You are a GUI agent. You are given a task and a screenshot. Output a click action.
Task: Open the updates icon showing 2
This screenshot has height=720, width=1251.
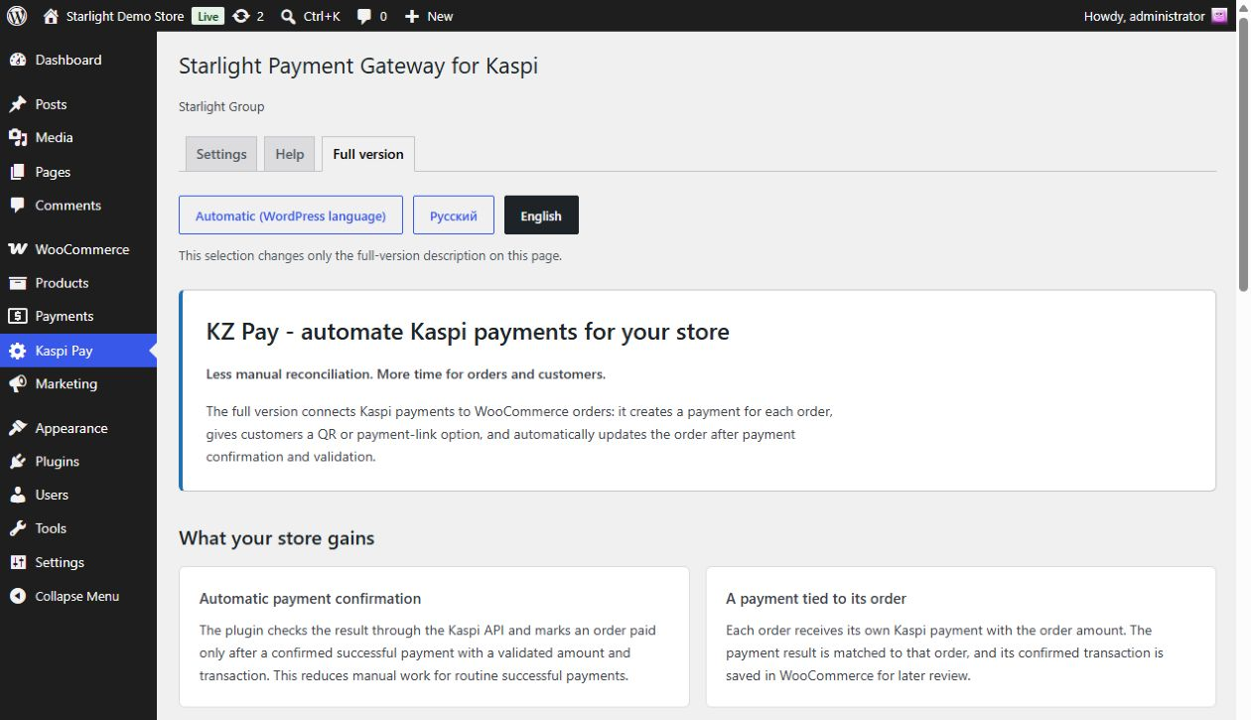[x=241, y=16]
